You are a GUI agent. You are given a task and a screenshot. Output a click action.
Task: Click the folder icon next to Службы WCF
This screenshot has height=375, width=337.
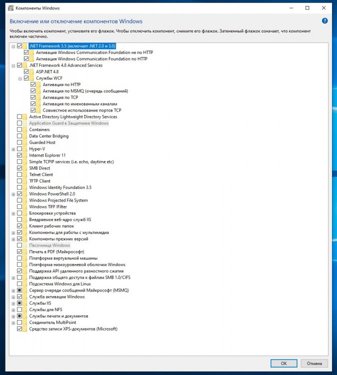click(x=31, y=78)
